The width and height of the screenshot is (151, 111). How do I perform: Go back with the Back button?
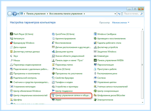coord(10,14)
